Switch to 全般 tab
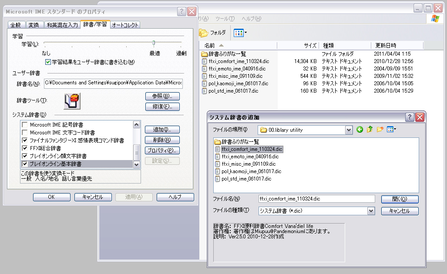Viewport: 447px width, 274px height. coord(16,25)
